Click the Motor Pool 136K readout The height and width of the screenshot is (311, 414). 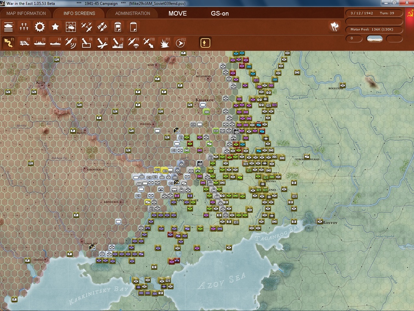(x=374, y=30)
